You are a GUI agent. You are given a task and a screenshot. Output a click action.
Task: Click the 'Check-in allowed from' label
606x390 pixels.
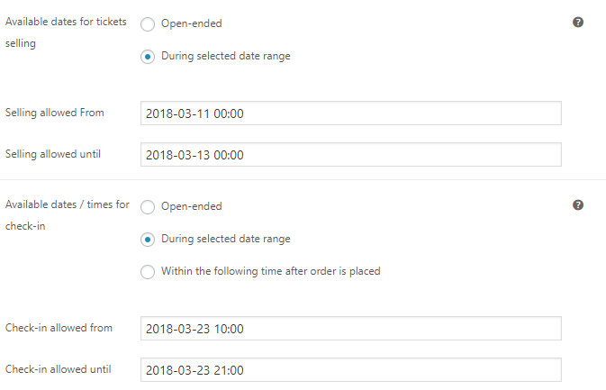coord(59,328)
